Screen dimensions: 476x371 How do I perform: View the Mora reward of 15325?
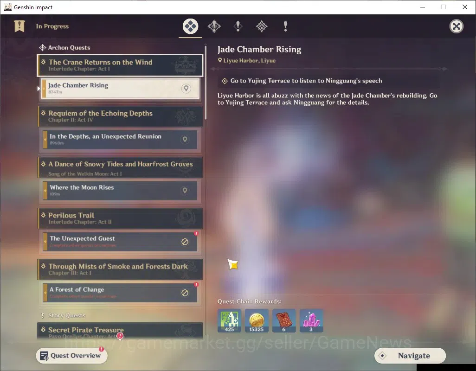(x=257, y=320)
